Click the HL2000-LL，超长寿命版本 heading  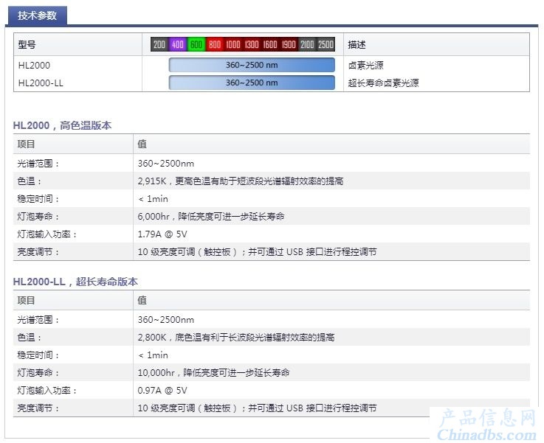click(x=75, y=282)
